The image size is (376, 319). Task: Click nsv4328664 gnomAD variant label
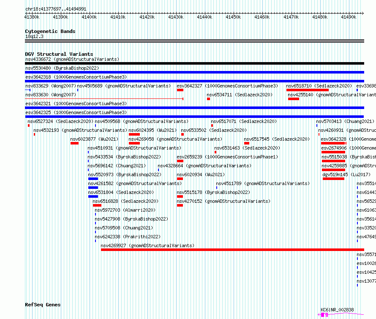tap(204, 166)
